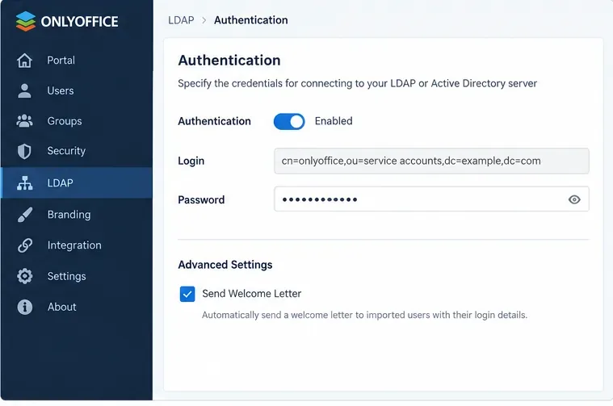Click the Groups people icon
Screen dimensions: 613x406
click(x=24, y=121)
